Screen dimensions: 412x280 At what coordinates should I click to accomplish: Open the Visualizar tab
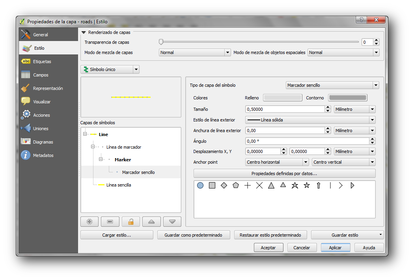coord(48,101)
